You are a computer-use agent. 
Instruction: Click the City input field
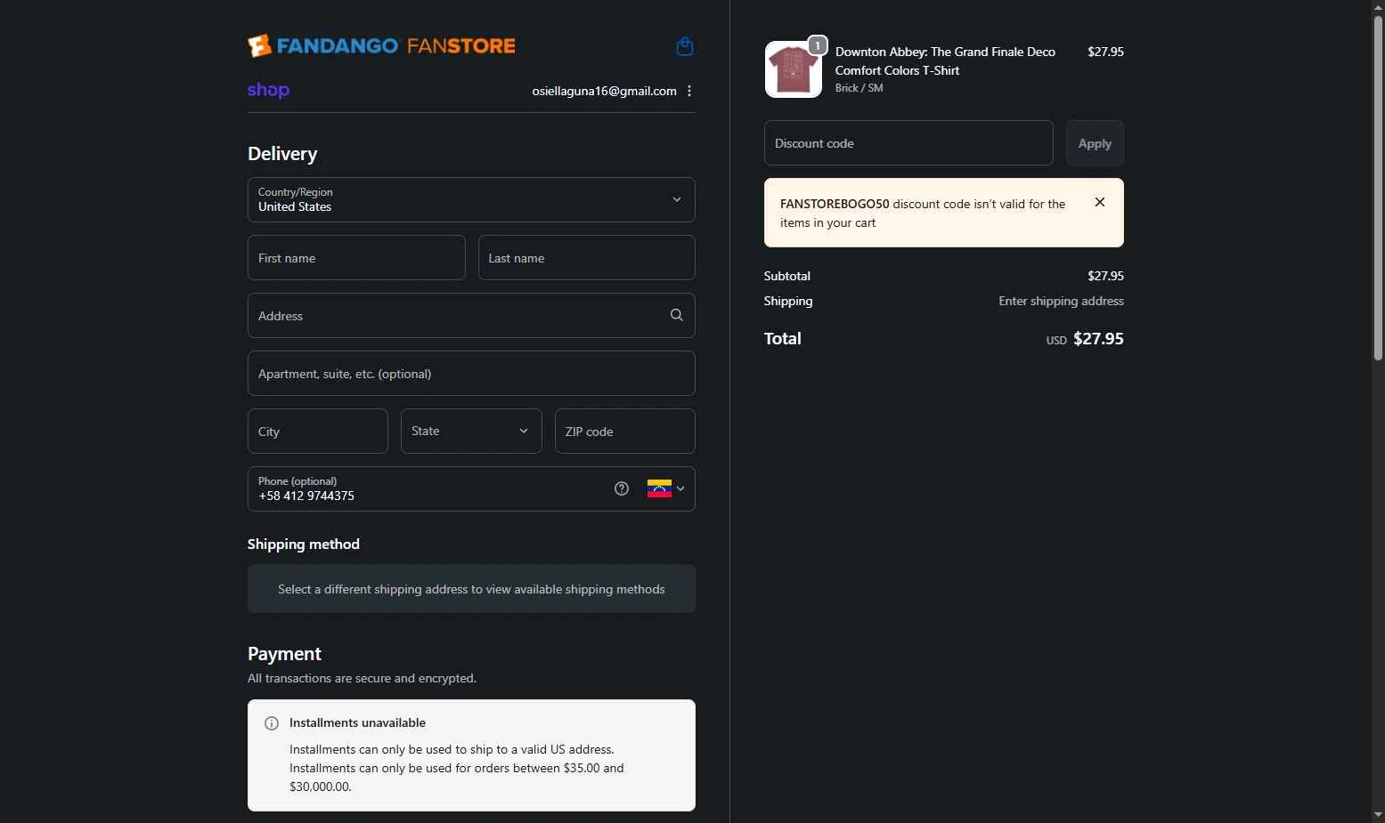(318, 431)
